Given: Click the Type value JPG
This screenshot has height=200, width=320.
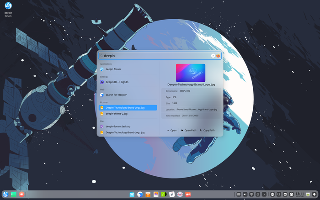Looking at the screenshot, I should tap(174, 97).
